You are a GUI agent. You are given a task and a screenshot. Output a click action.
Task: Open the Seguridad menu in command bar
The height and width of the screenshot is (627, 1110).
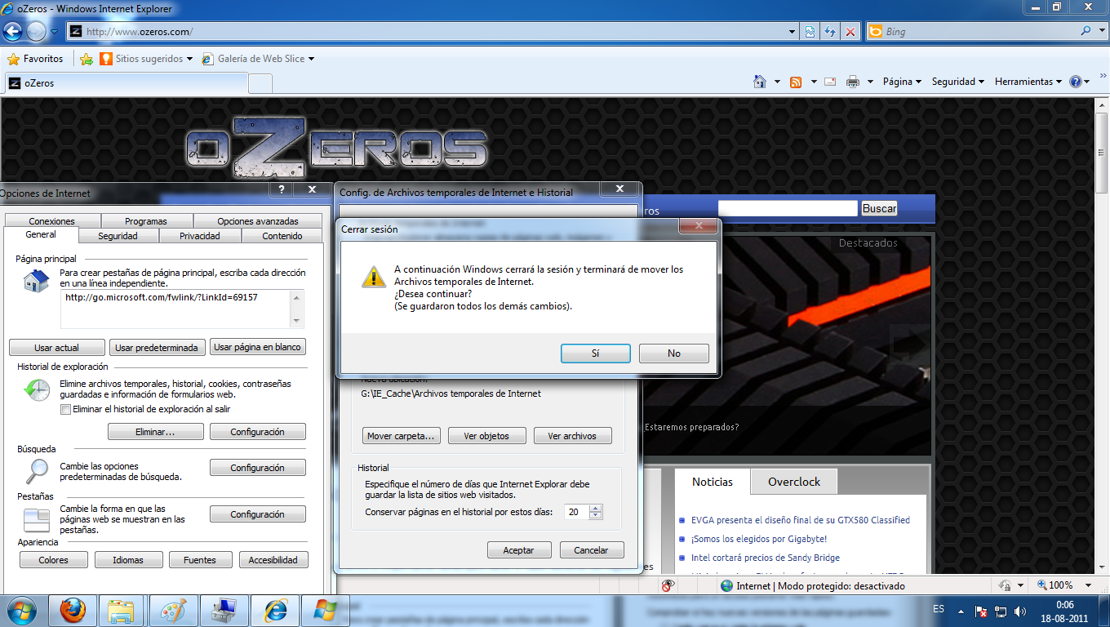tap(958, 82)
